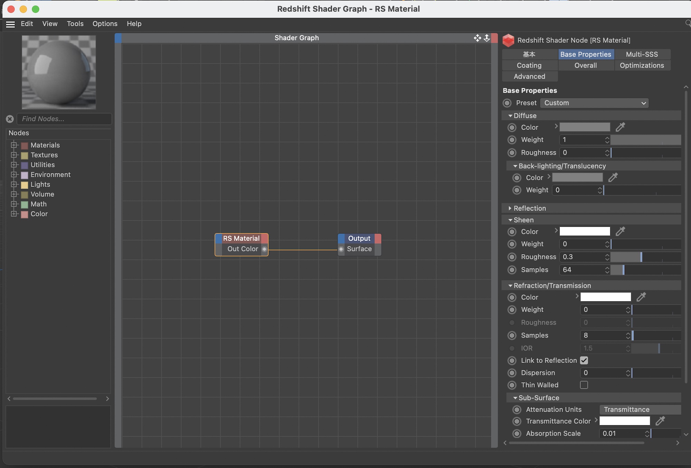Expand the Materials node category
Screen dimensions: 691x468
coord(14,145)
